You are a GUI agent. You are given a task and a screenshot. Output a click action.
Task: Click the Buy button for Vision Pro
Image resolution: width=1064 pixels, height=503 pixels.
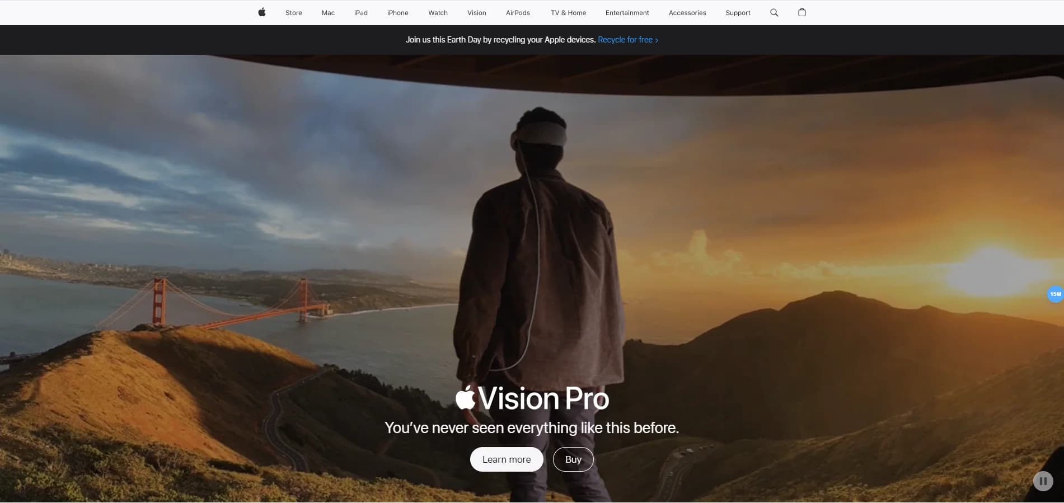pyautogui.click(x=573, y=459)
